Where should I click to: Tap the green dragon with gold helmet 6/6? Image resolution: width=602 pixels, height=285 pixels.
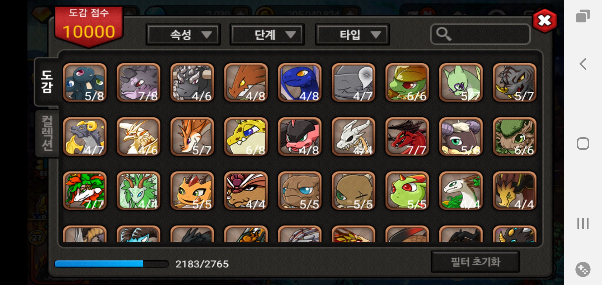coord(407,83)
